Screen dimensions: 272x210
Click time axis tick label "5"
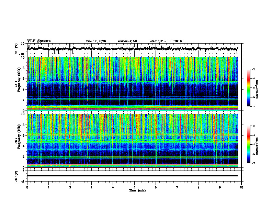pos(134,187)
